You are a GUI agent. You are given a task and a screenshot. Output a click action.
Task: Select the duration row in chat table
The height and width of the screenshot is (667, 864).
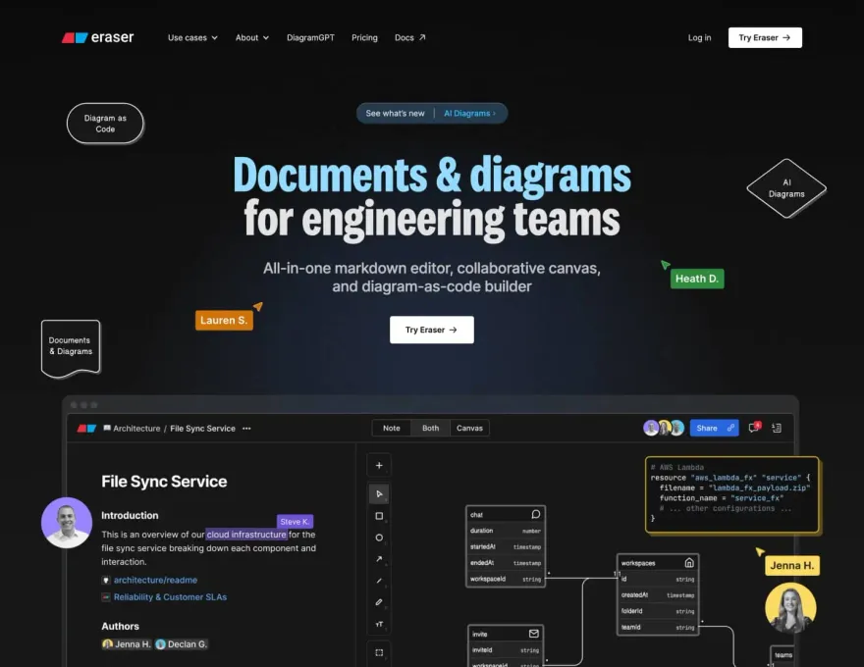tap(506, 531)
